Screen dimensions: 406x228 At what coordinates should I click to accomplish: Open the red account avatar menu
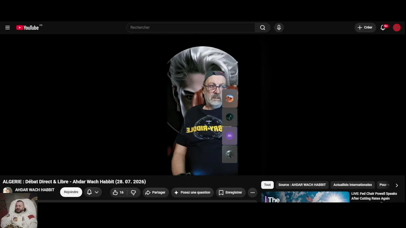(x=396, y=28)
